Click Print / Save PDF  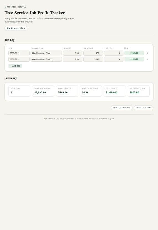pyautogui.click(x=122, y=108)
